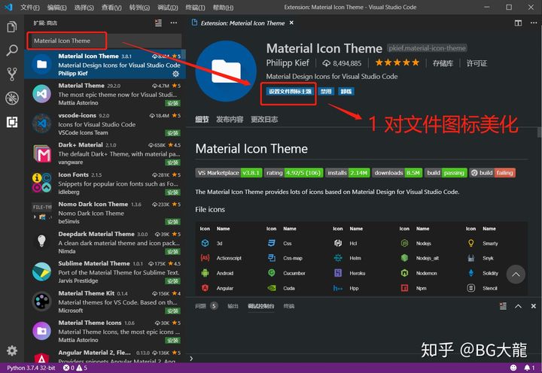Click the downloads 8.5M badge
Viewport: 542px width, 373px height.
tap(397, 173)
